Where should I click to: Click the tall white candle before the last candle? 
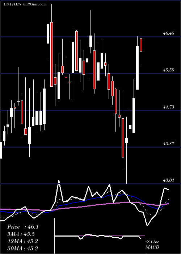pos(137,68)
